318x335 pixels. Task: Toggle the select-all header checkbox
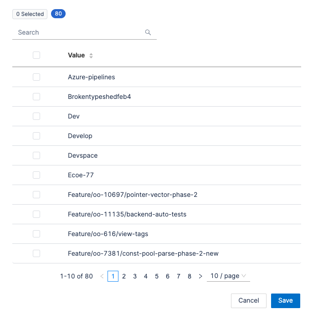click(x=36, y=55)
